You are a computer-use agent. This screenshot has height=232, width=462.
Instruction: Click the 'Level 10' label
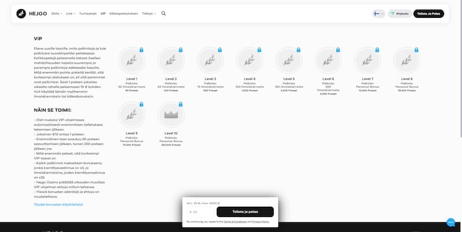(x=171, y=133)
